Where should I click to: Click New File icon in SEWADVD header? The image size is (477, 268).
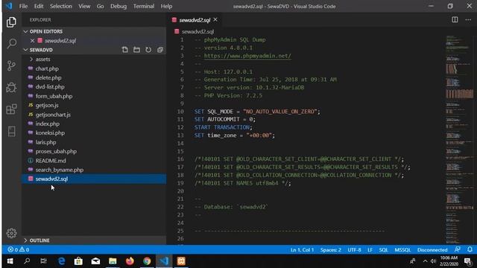coord(124,50)
